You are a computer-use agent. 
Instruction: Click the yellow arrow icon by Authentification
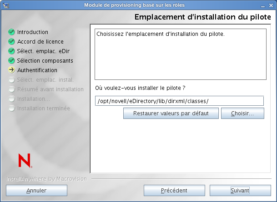point(11,70)
